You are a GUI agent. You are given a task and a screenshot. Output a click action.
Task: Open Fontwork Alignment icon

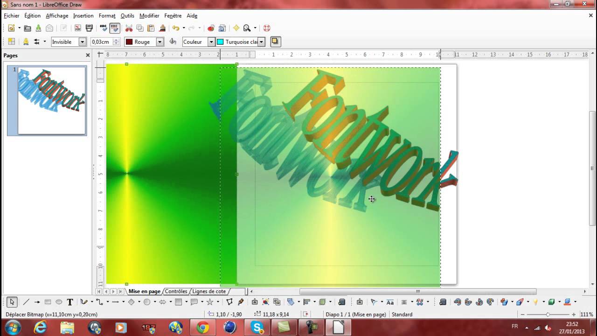coord(404,302)
